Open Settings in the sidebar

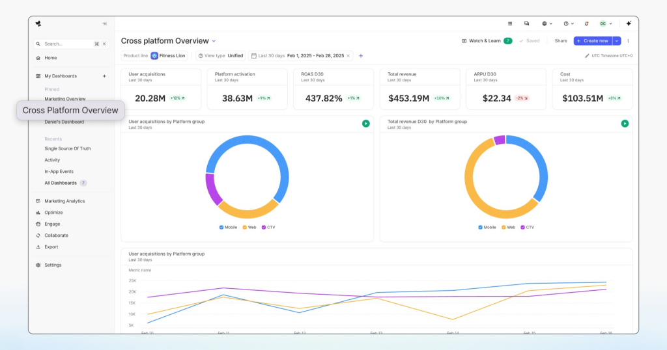click(x=53, y=265)
